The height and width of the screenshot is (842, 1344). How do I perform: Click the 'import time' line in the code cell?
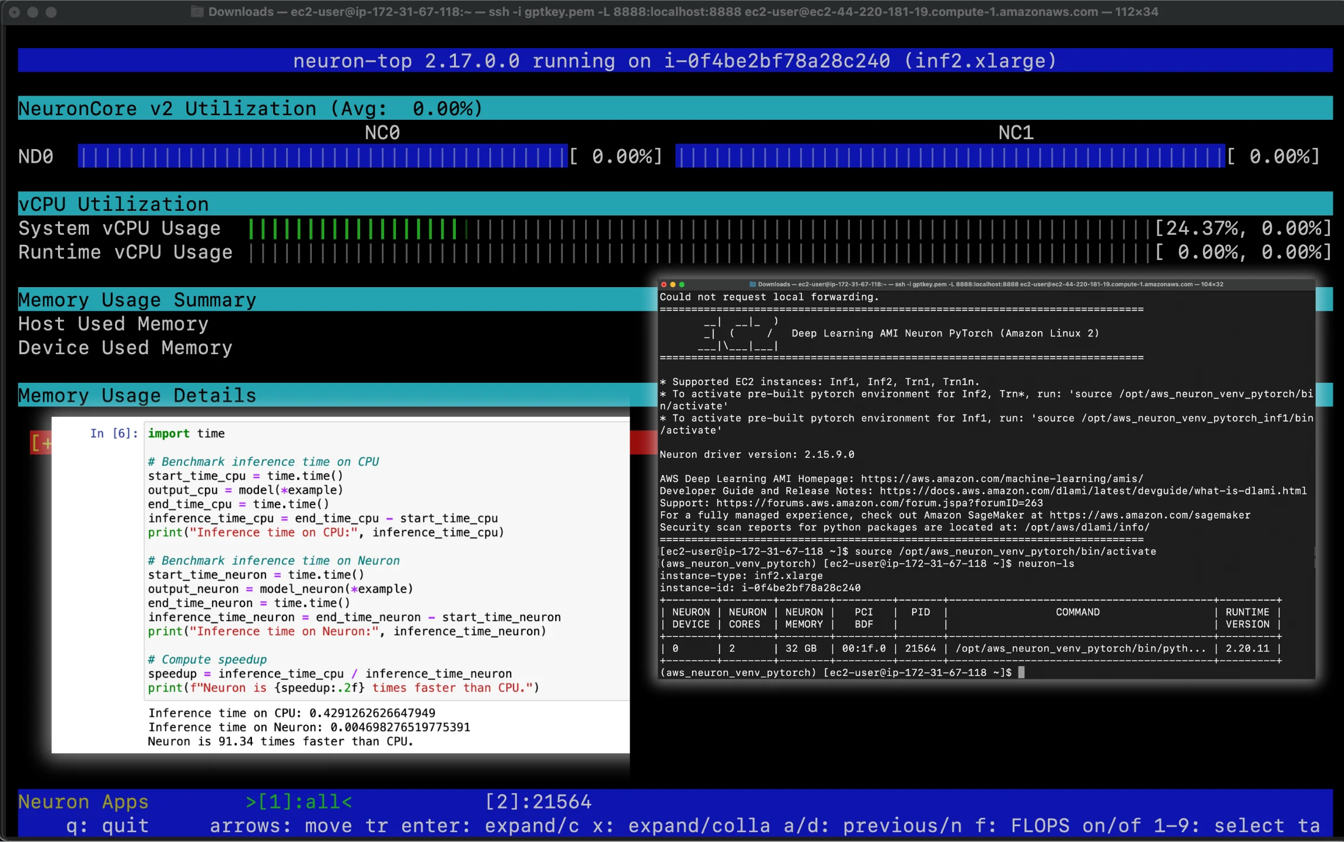point(186,433)
